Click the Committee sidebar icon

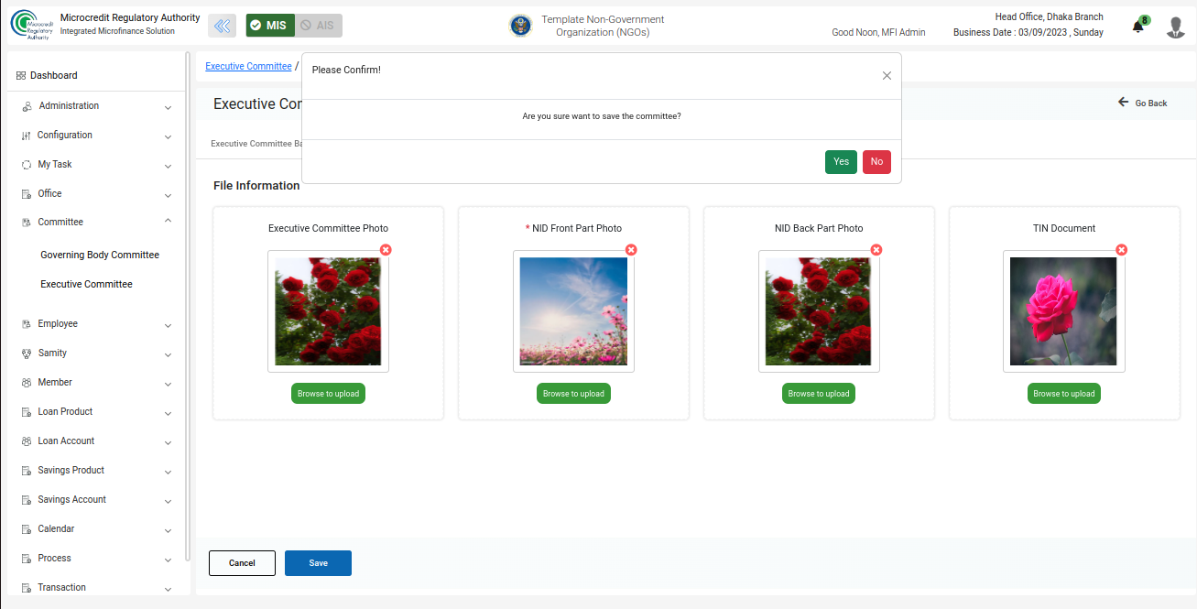pos(27,223)
